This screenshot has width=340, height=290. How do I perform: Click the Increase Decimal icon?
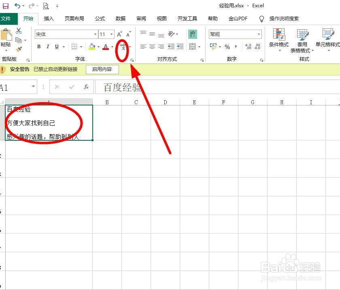(248, 47)
